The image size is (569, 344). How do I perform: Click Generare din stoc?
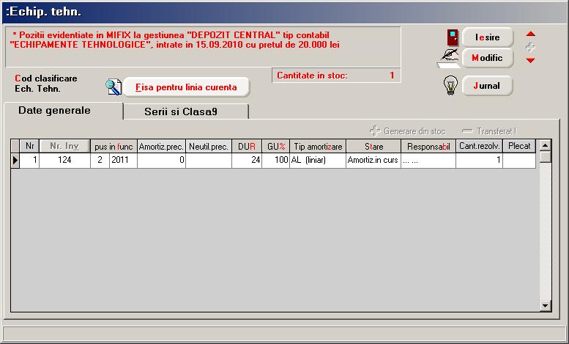(407, 131)
